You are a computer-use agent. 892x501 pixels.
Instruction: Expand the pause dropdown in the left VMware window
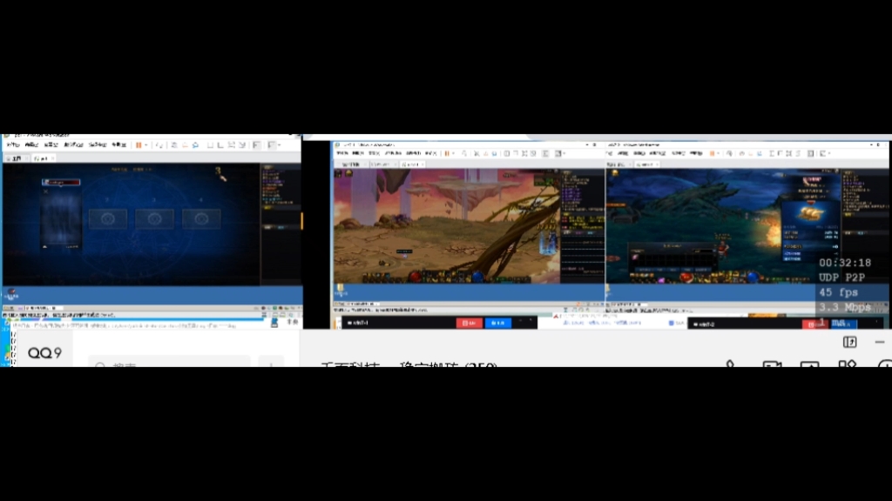146,145
